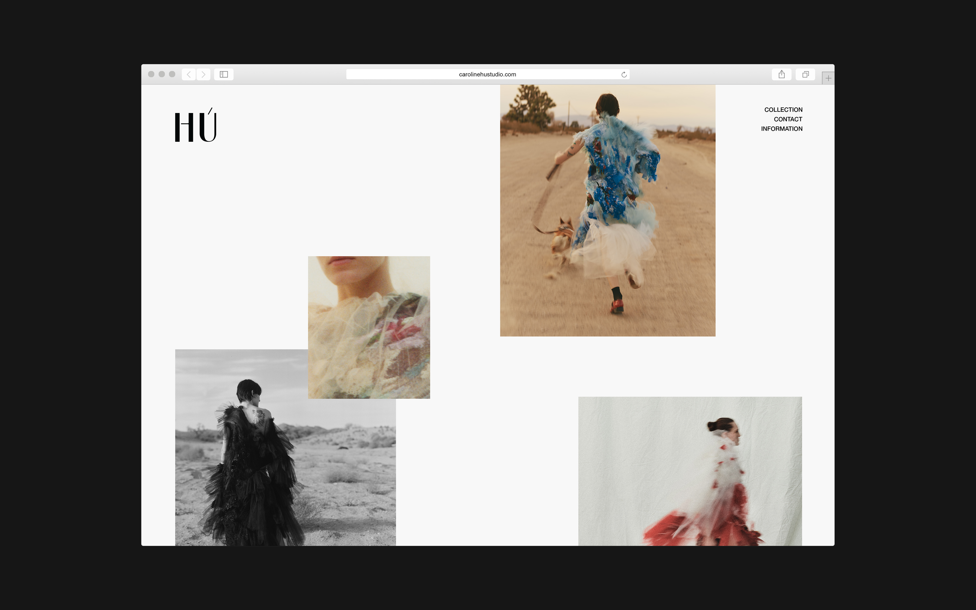
Task: Click the address bar showing carolinehustudio.com
Action: (488, 74)
